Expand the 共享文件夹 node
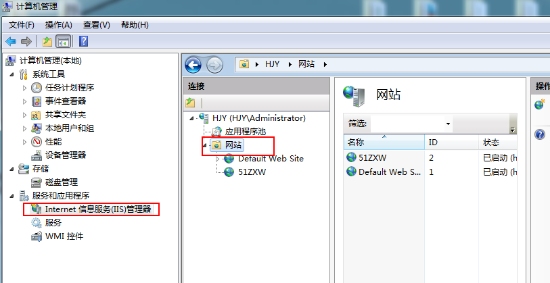 [x=24, y=115]
